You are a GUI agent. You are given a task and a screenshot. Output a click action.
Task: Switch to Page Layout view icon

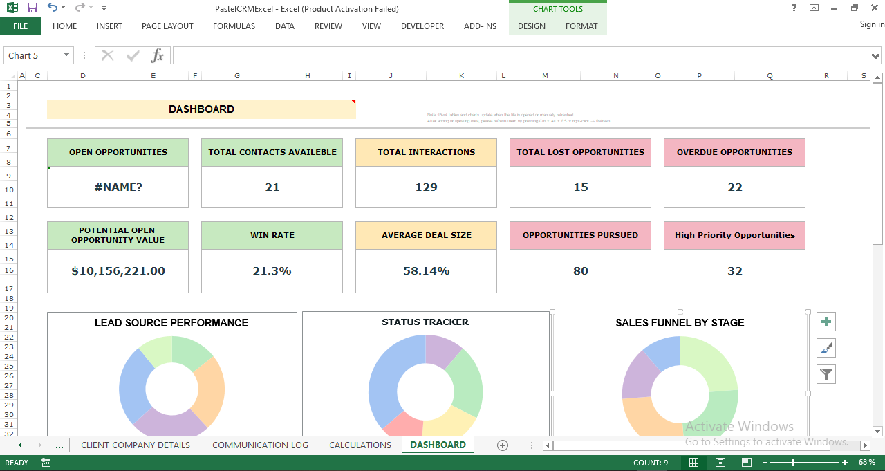click(720, 462)
